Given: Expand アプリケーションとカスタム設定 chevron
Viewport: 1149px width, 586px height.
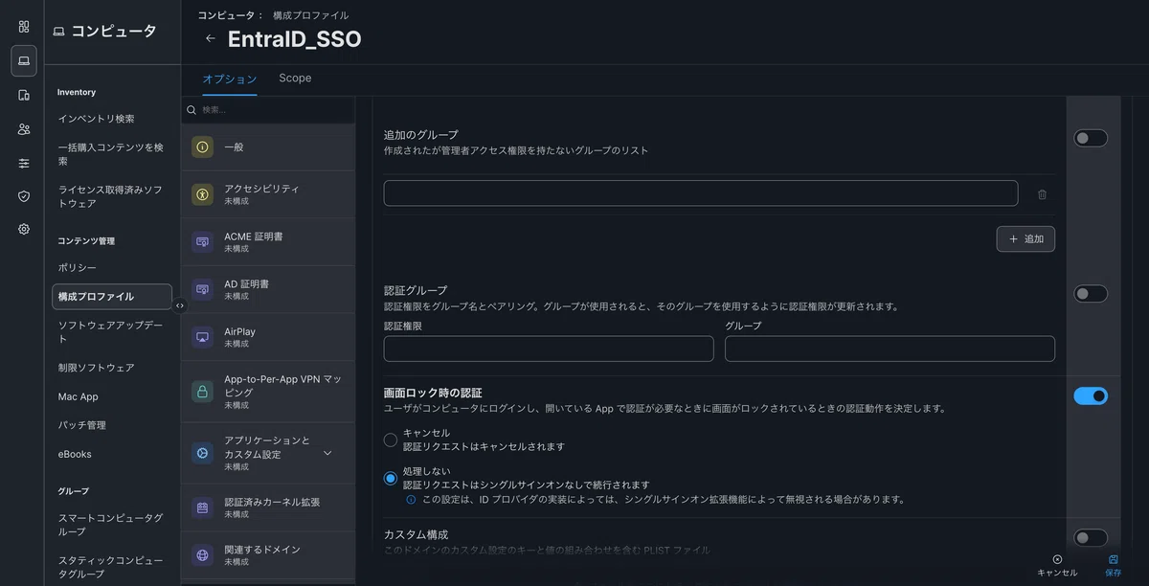Looking at the screenshot, I should (327, 453).
